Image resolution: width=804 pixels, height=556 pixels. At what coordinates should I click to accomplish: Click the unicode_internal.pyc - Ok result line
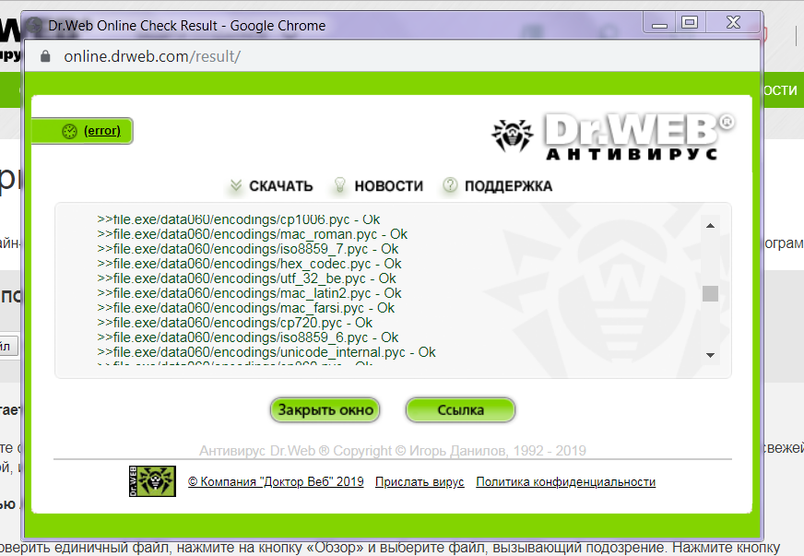pos(266,352)
